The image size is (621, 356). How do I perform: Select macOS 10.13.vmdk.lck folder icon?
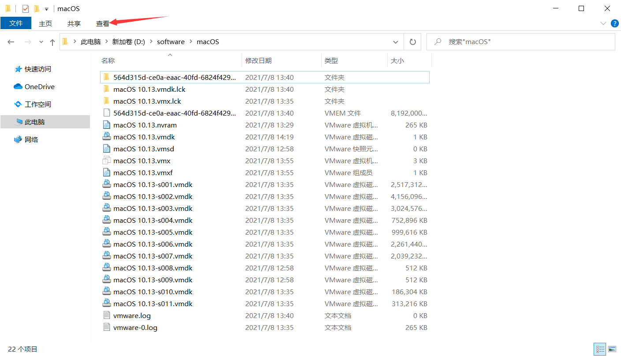tap(106, 89)
